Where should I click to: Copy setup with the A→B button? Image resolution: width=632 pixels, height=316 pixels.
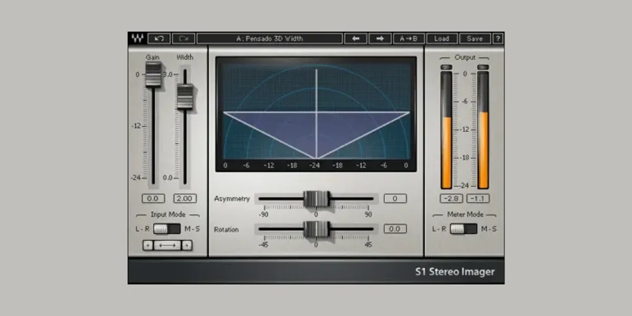click(409, 39)
